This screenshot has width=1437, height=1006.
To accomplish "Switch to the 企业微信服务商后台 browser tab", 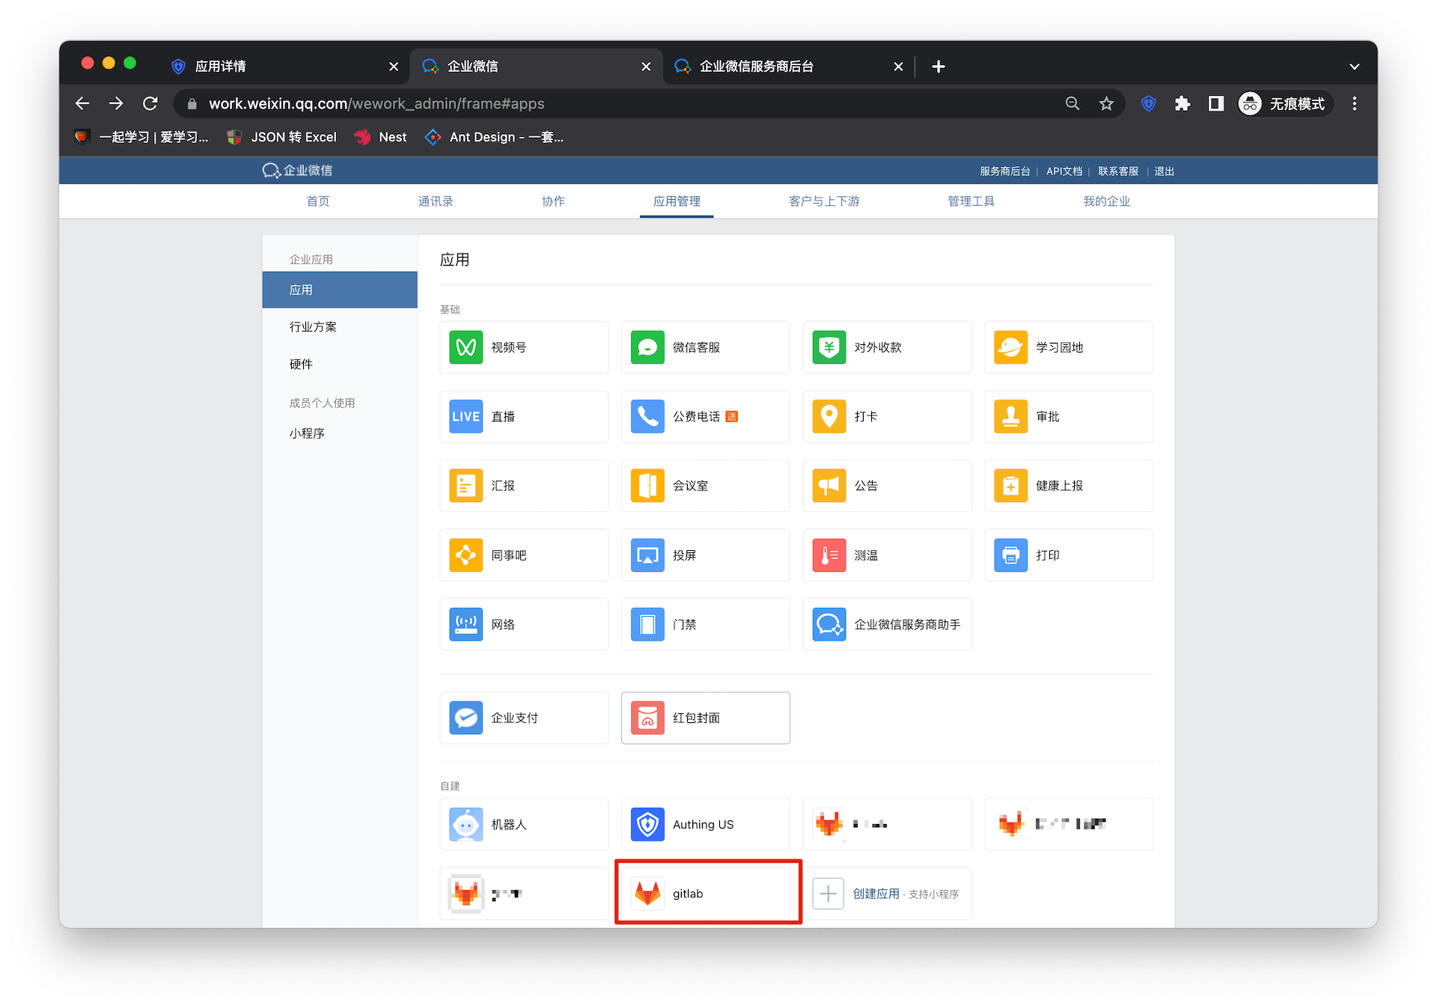I will (756, 67).
